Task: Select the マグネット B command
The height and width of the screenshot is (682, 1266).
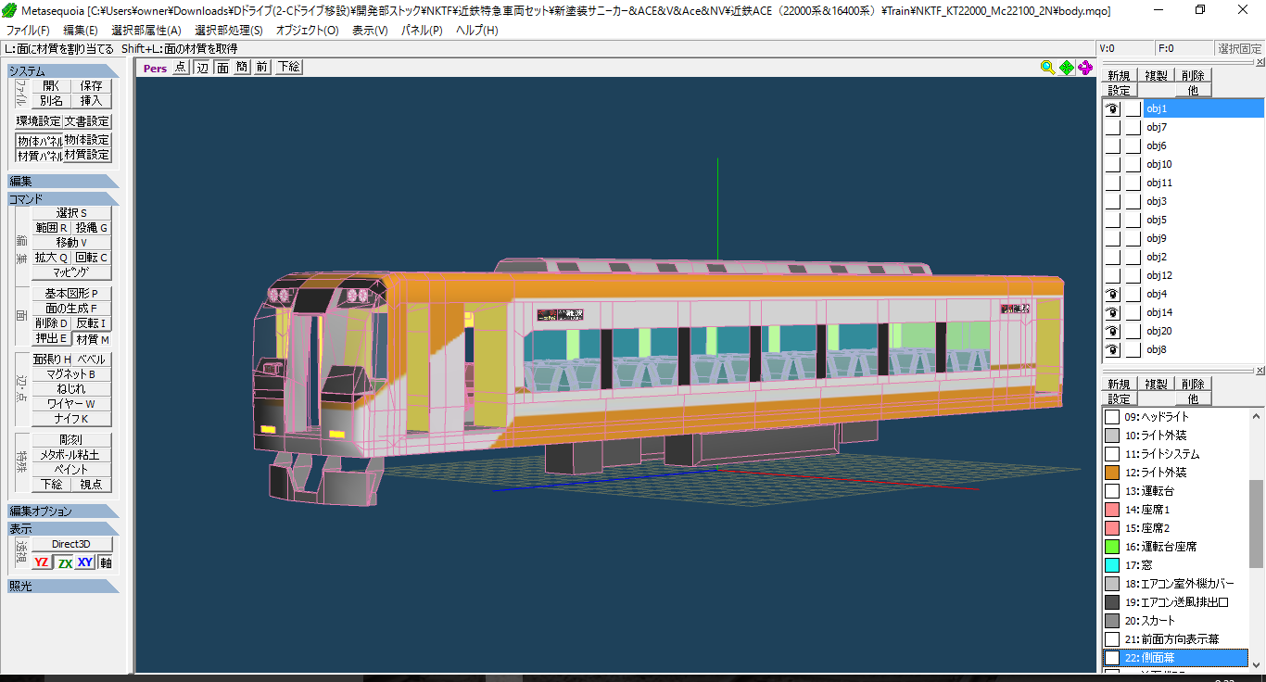Action: pyautogui.click(x=71, y=374)
